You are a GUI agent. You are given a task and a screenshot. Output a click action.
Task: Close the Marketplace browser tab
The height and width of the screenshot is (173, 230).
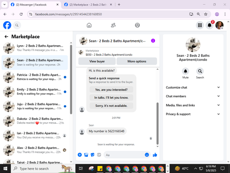pos(111,5)
